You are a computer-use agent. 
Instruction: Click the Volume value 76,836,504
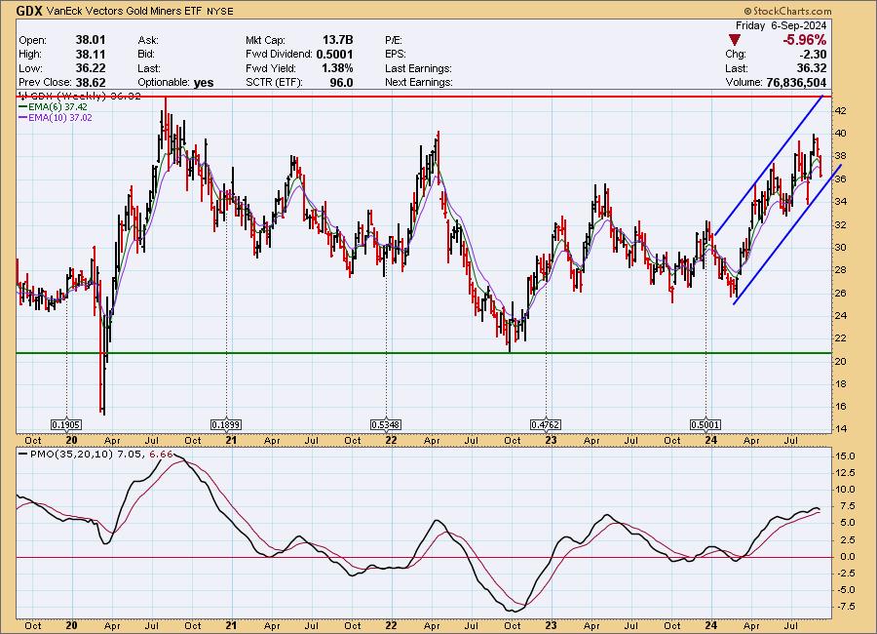click(796, 82)
